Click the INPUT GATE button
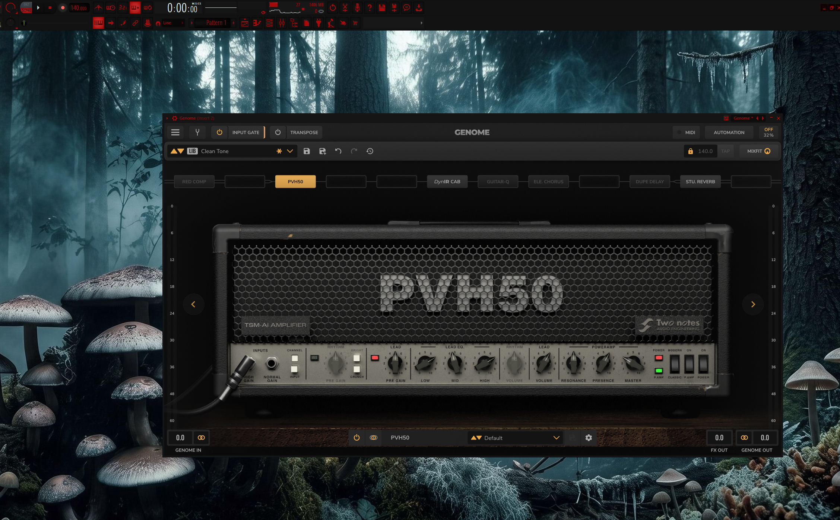 coord(246,132)
